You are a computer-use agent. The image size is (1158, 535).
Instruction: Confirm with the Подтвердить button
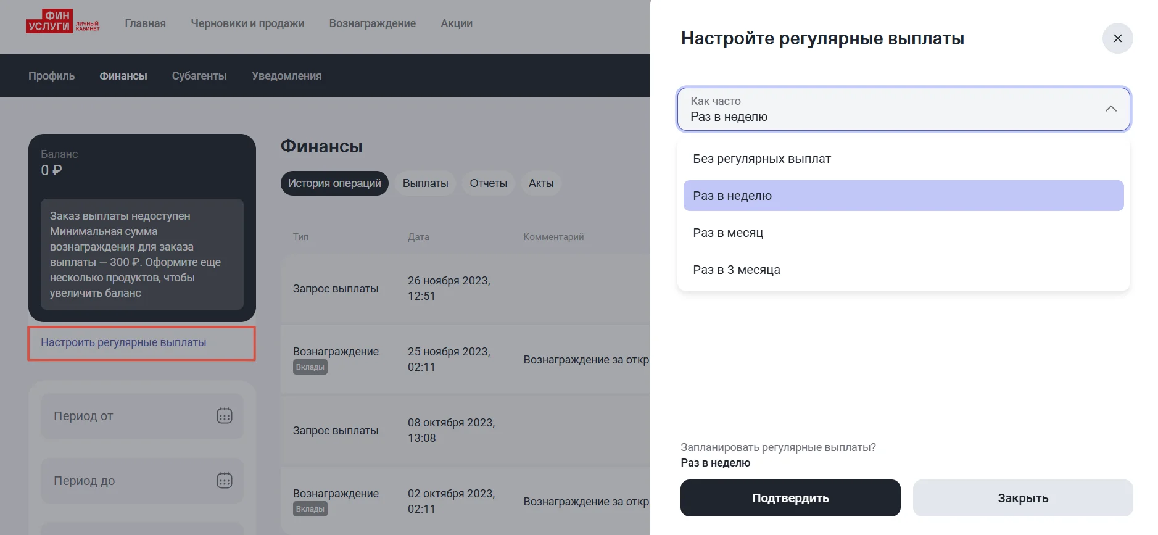[x=790, y=498]
